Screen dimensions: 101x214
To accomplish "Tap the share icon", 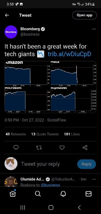I will 85,148.
